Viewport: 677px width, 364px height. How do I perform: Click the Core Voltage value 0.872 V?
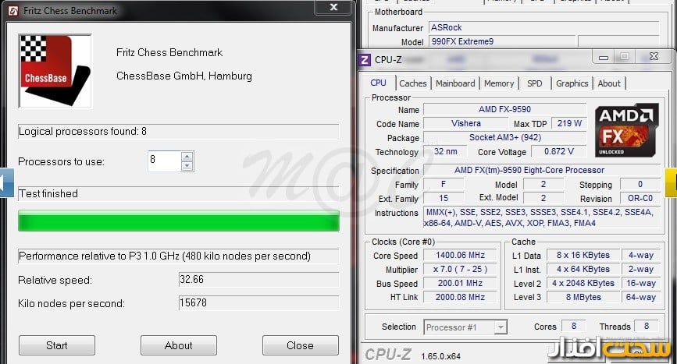point(558,152)
